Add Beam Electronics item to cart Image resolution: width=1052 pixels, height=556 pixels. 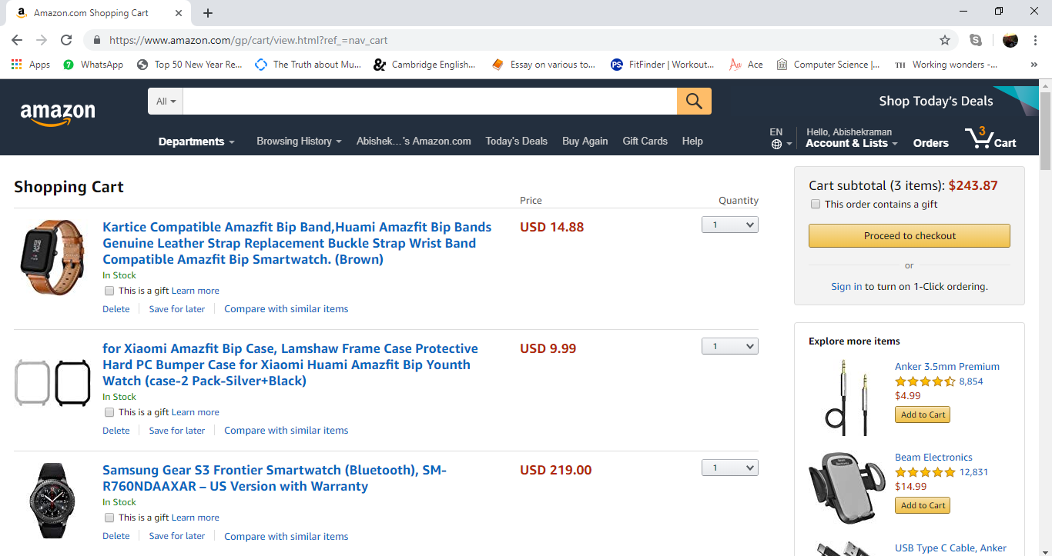(x=923, y=505)
